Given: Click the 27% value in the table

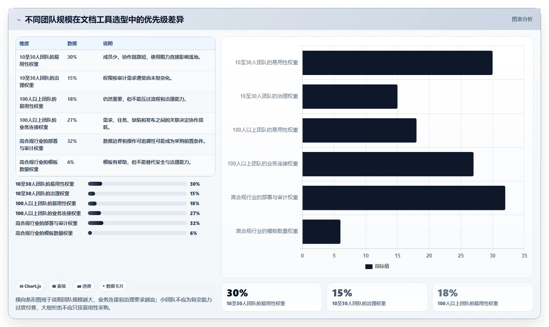Looking at the screenshot, I should [x=72, y=120].
